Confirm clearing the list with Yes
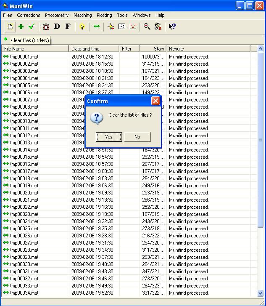The image size is (266, 306). (109, 137)
